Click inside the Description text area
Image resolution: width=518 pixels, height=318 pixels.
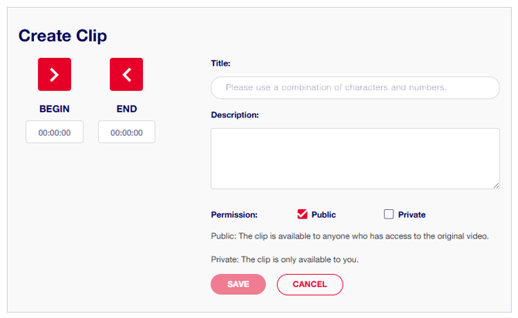355,158
